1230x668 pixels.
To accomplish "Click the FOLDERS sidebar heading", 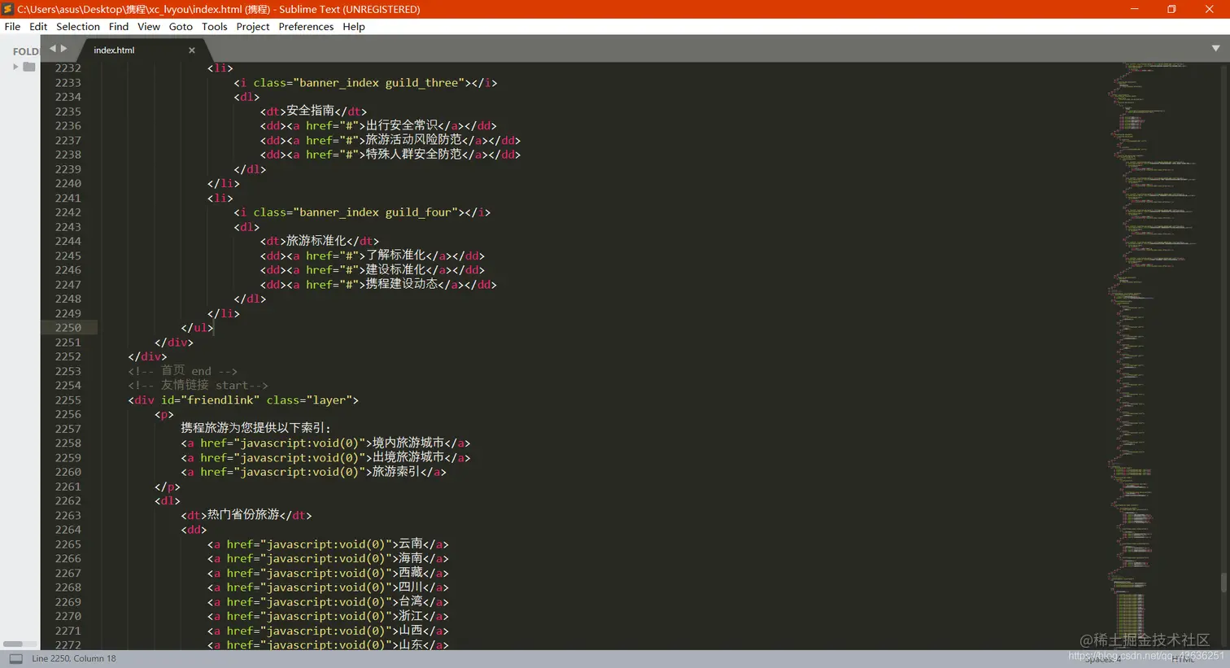I will 25,51.
